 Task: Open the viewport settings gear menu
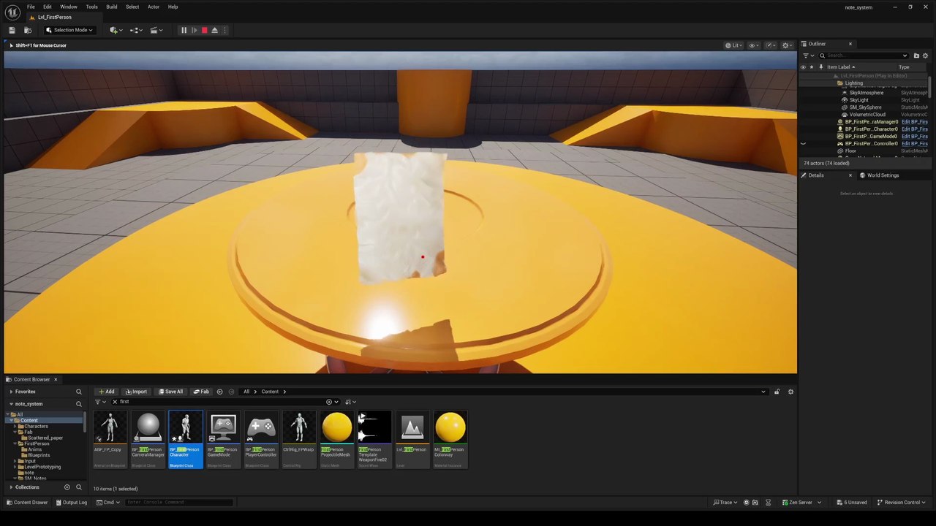coord(787,45)
